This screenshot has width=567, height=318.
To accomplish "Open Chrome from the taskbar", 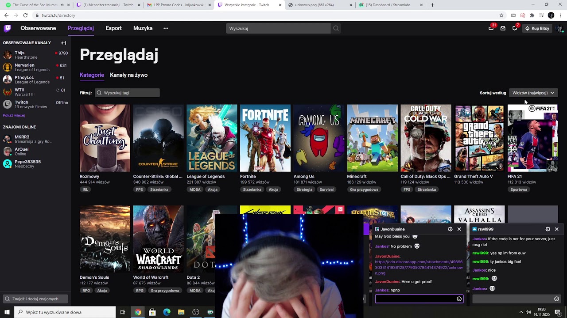I will pyautogui.click(x=138, y=312).
